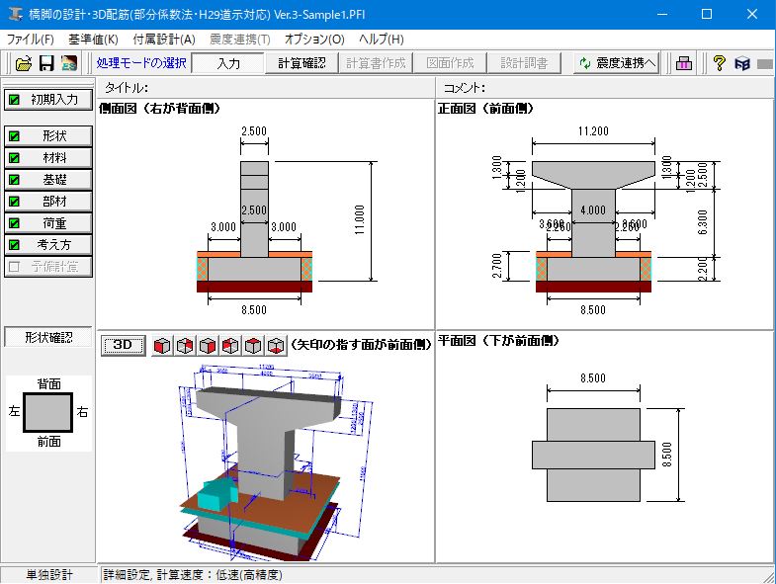Click the コメント: field

click(x=605, y=88)
